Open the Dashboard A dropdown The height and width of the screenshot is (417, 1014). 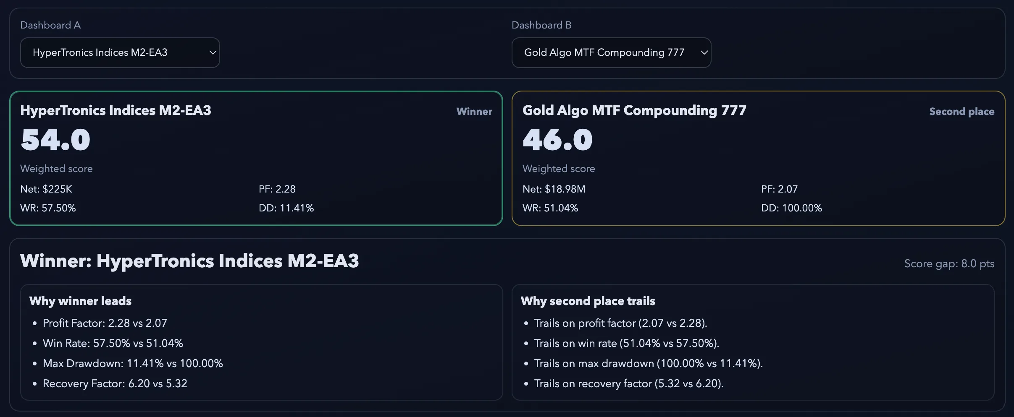(x=120, y=52)
